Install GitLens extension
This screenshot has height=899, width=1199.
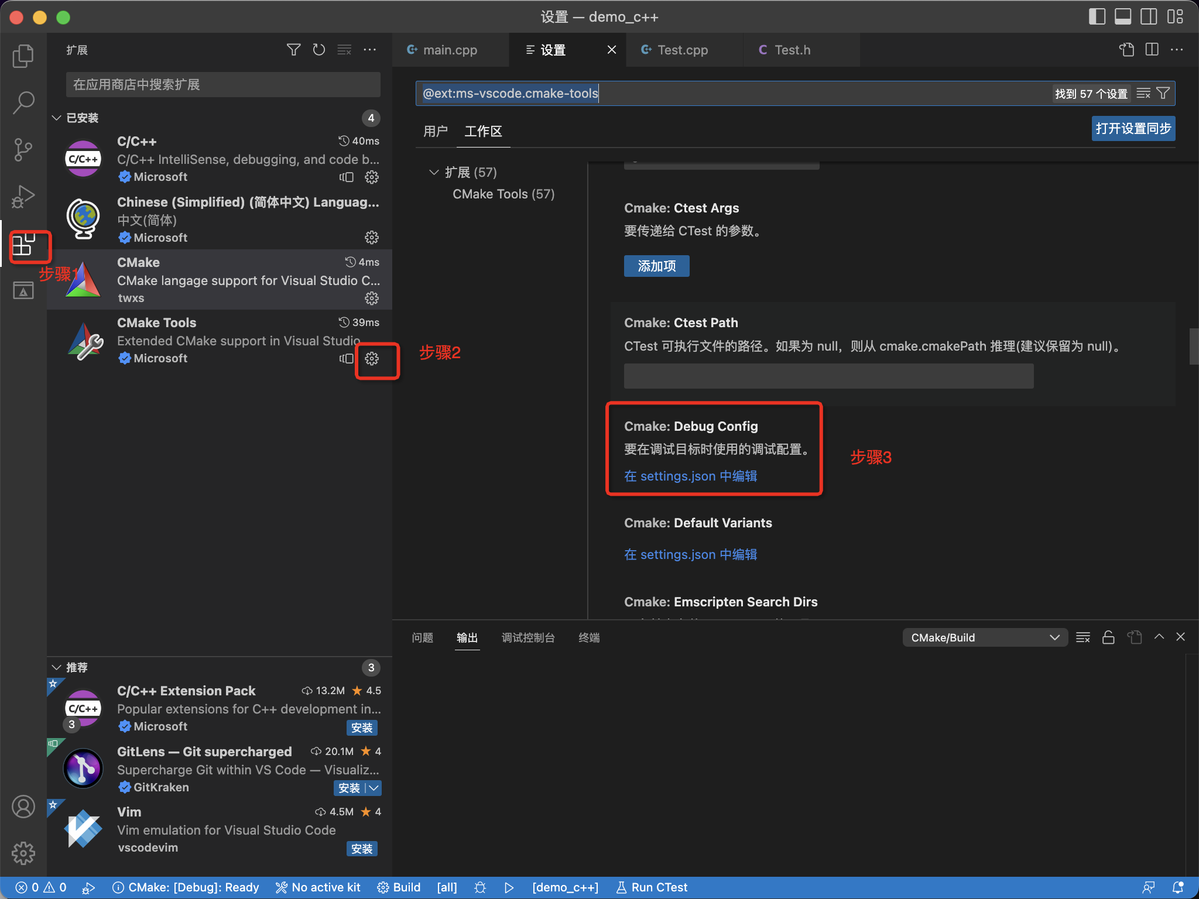[x=350, y=788]
